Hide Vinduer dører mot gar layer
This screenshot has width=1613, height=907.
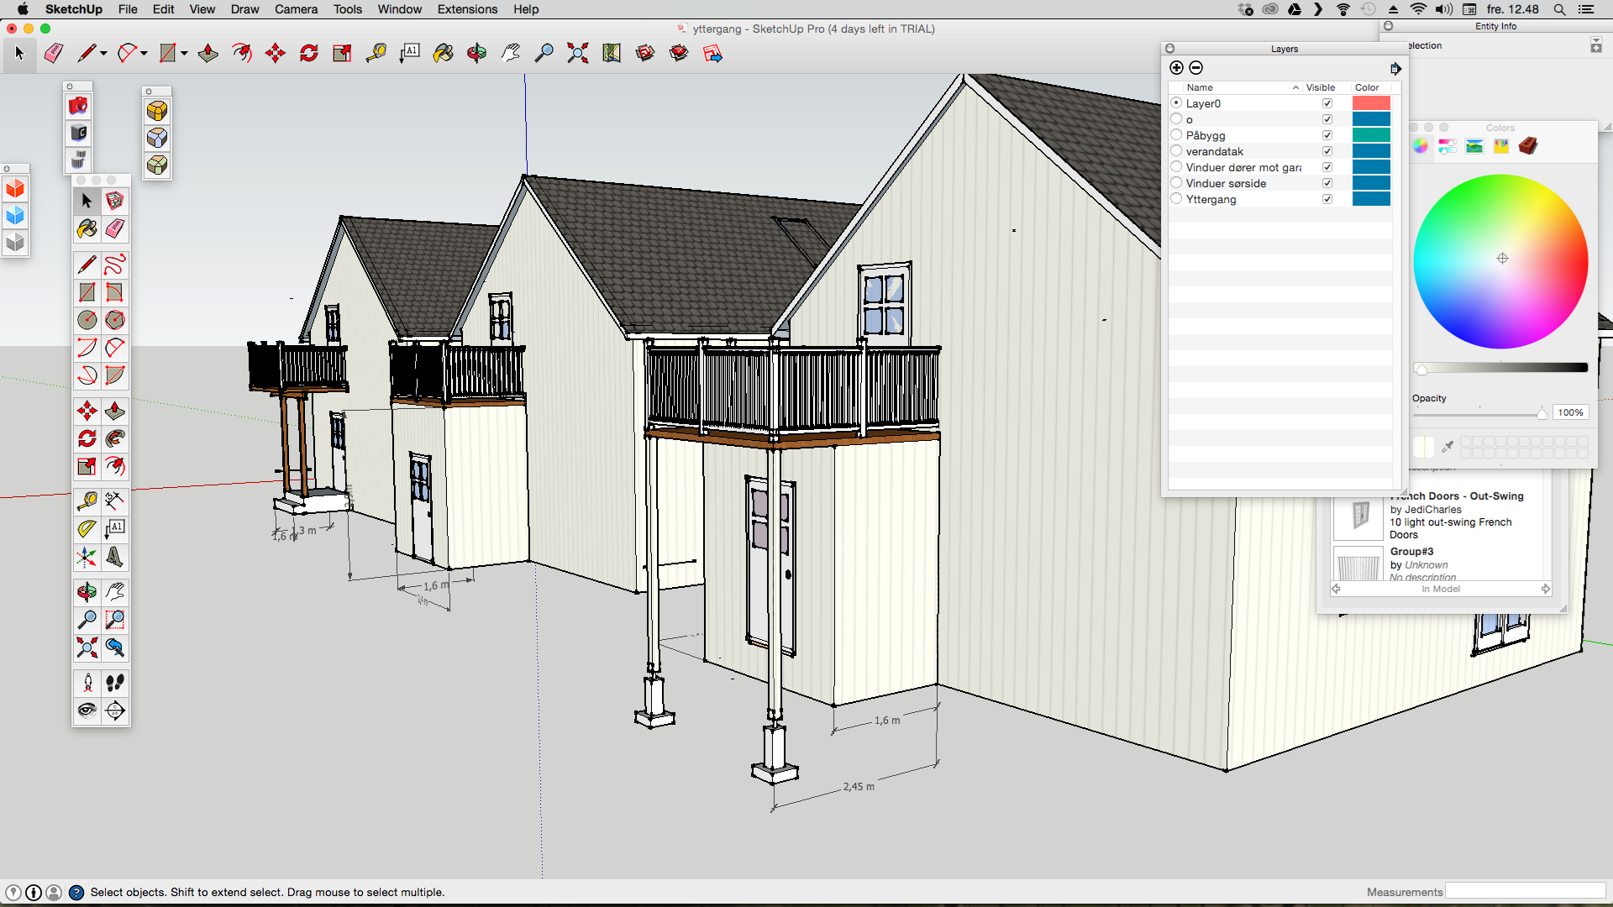point(1327,167)
